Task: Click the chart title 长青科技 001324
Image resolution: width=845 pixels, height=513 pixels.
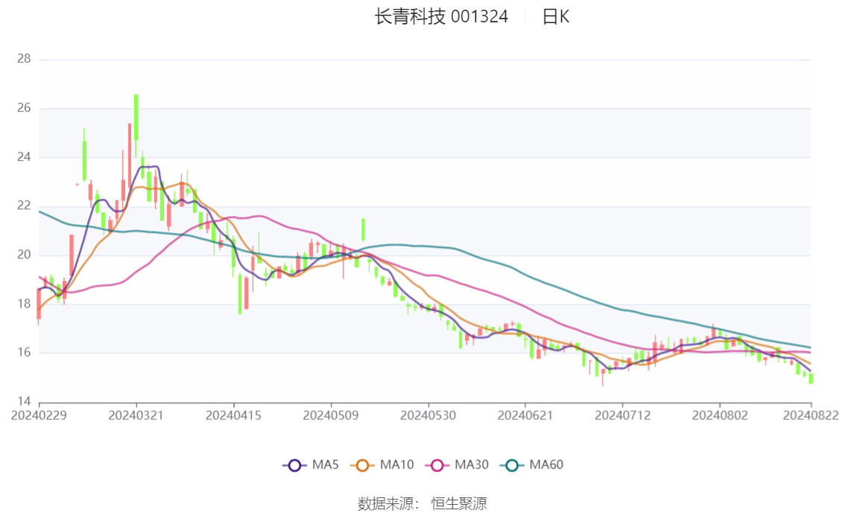Action: click(x=441, y=16)
